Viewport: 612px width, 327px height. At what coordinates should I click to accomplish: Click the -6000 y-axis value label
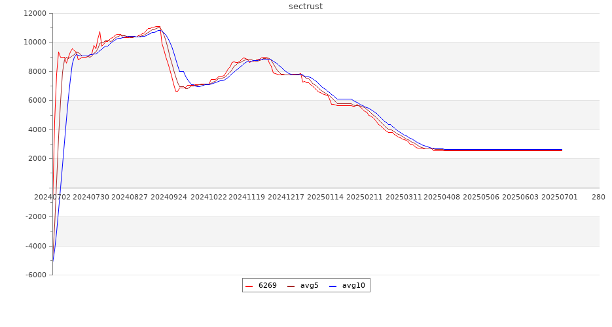[35, 275]
